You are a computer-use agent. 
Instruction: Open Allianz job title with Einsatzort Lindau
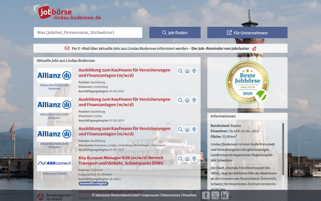(x=124, y=102)
